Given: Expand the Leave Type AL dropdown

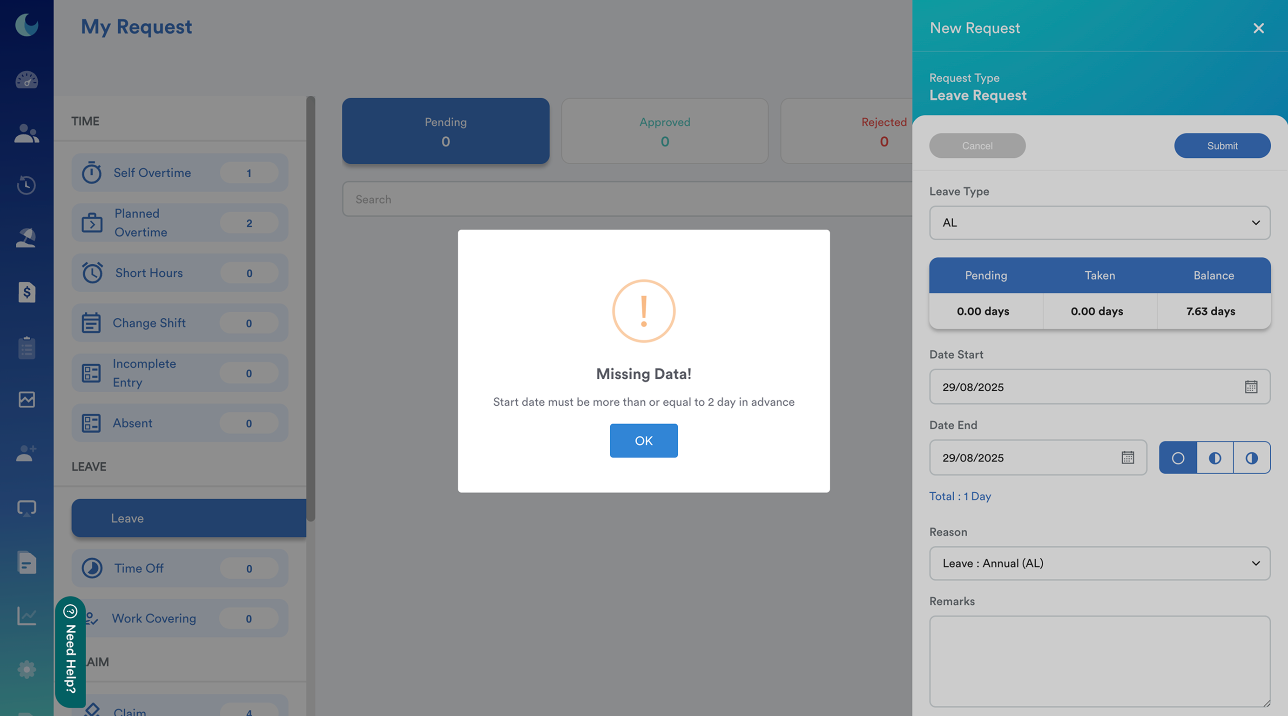Looking at the screenshot, I should point(1099,222).
